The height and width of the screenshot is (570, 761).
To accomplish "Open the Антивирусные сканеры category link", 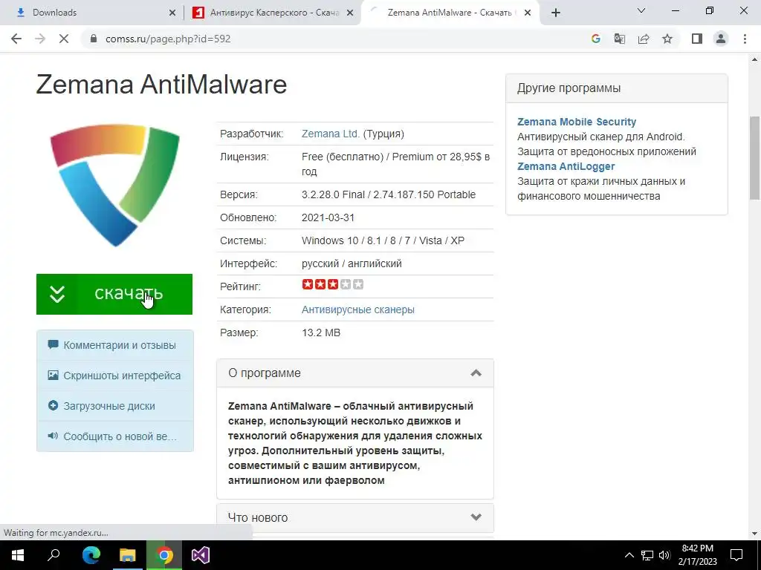I will click(x=358, y=309).
